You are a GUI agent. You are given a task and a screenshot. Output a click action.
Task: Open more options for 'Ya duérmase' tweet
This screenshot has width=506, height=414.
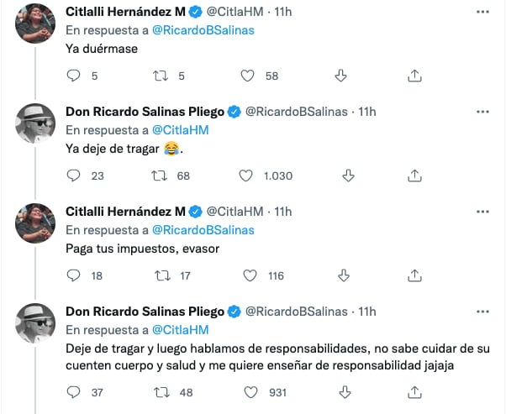(481, 12)
